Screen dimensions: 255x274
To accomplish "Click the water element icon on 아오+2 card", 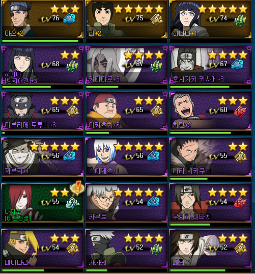I will [69, 18].
